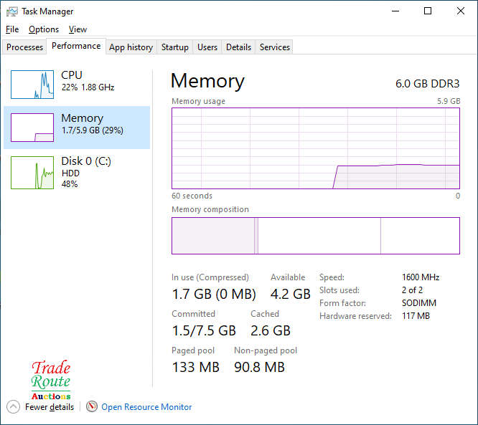This screenshot has height=425, width=478.
Task: Switch to the Processes tab
Action: (25, 47)
